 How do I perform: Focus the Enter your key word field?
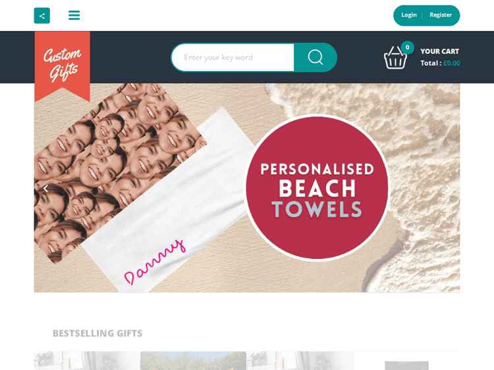pos(233,58)
